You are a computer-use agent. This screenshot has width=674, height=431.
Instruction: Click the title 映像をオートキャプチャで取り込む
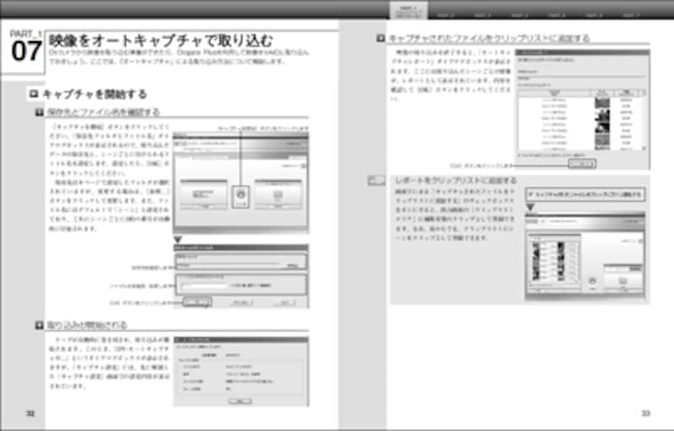(161, 40)
